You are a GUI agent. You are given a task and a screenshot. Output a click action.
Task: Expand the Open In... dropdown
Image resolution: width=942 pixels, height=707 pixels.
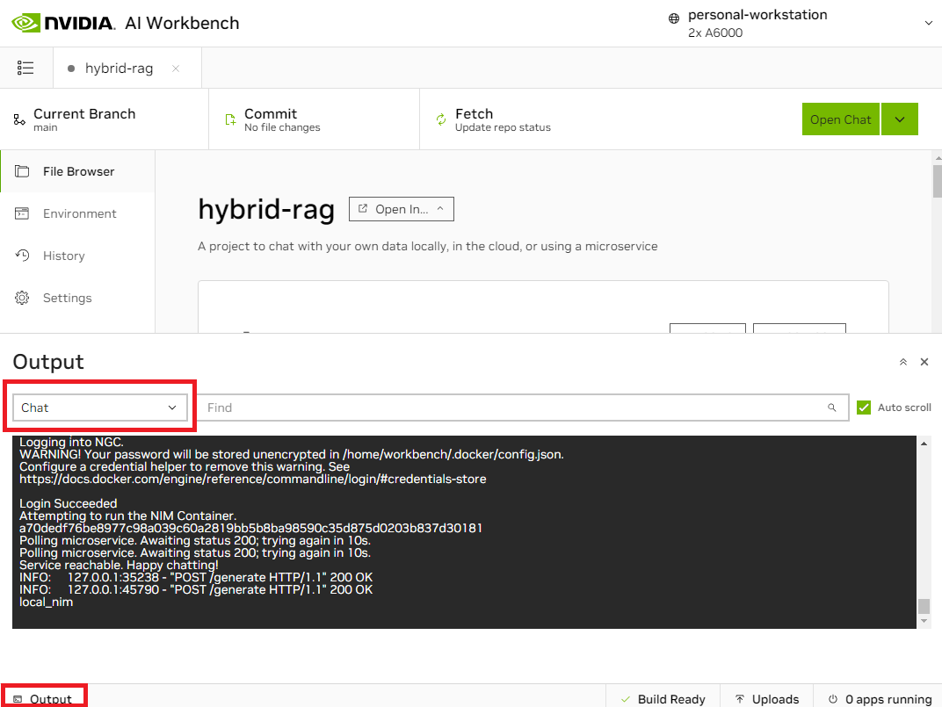(x=402, y=209)
